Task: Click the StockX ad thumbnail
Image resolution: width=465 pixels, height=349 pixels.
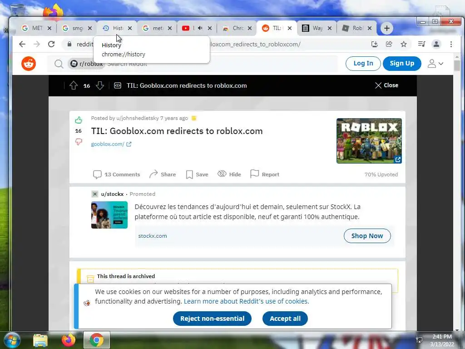Action: click(x=109, y=215)
